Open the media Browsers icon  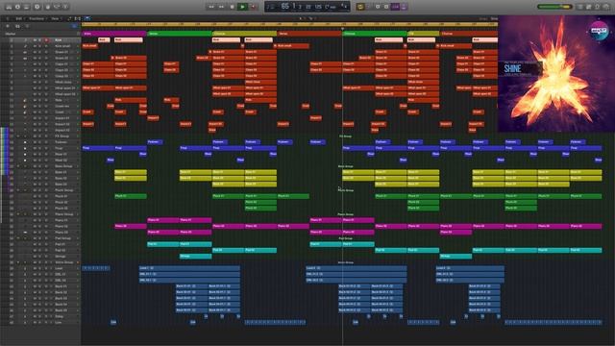(x=606, y=7)
